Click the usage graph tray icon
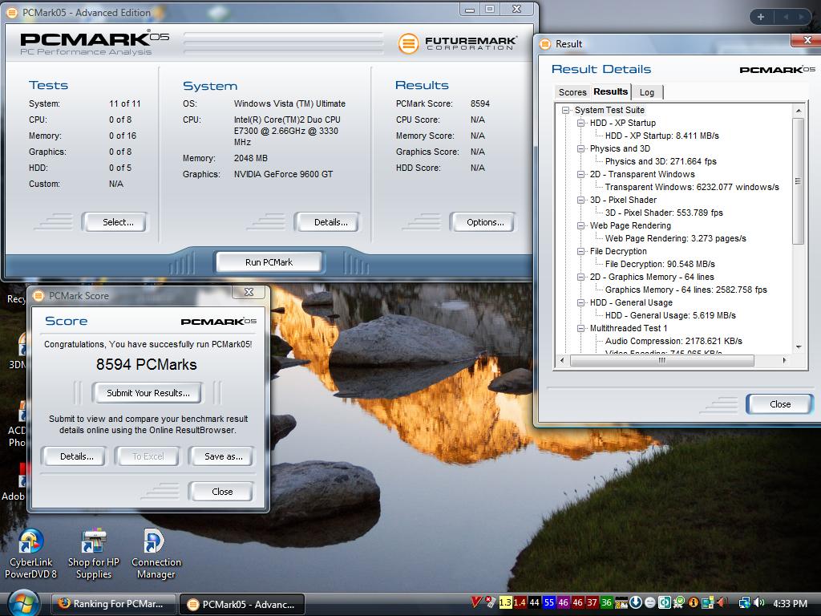This screenshot has width=821, height=616. point(621,602)
